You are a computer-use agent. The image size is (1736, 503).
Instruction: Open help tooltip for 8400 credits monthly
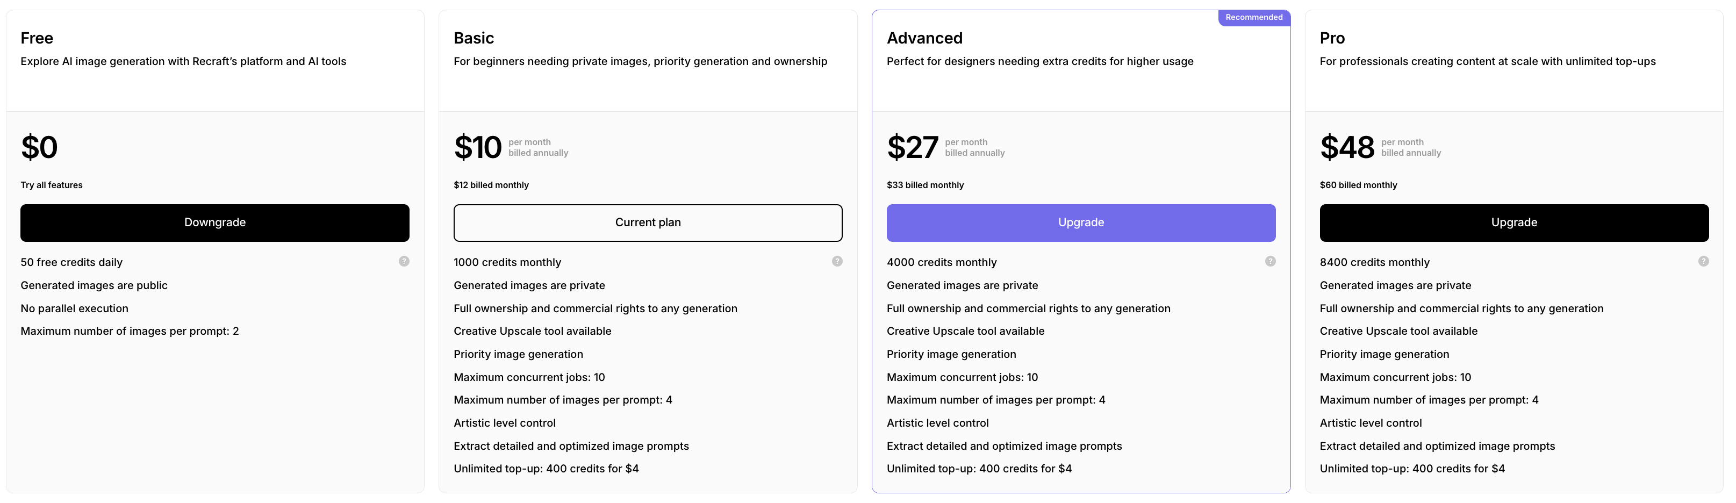tap(1703, 262)
